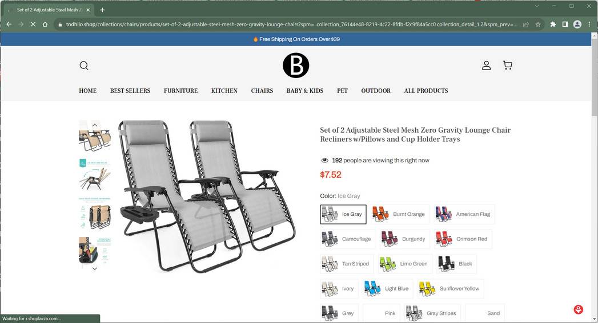Open the Chrome three-dot menu
598x323 pixels.
589,24
